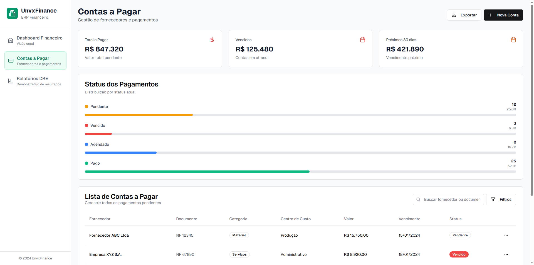Image resolution: width=534 pixels, height=265 pixels.
Task: Click the download icon in Exportar
Action: point(454,15)
